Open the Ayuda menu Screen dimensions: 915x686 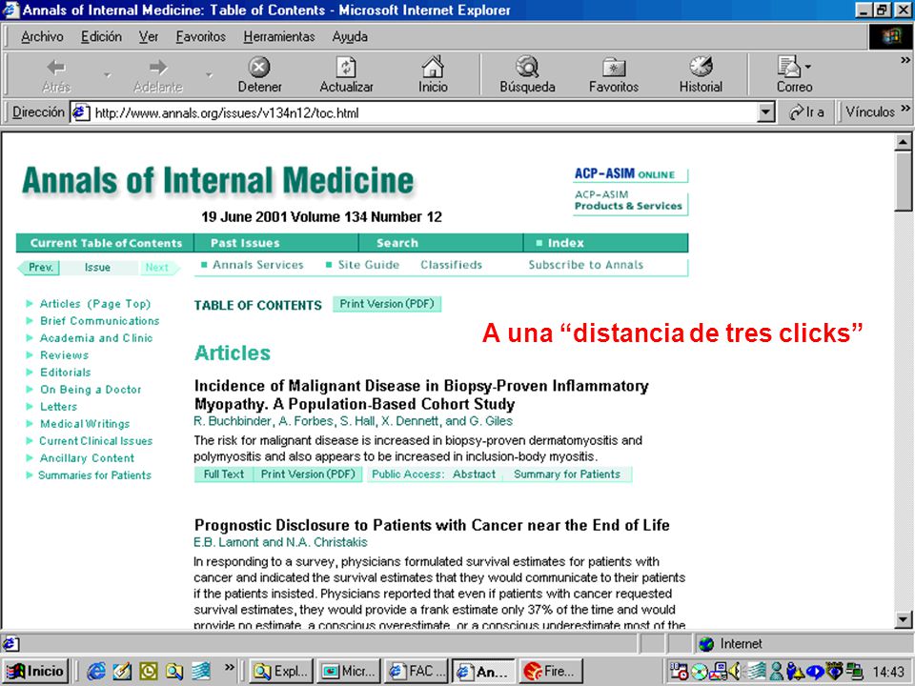tap(350, 37)
